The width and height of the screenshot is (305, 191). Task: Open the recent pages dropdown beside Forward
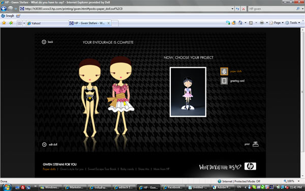coord(16,9)
